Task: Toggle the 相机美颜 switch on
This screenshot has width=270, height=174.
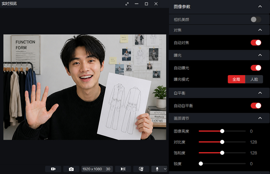Action: [x=256, y=19]
